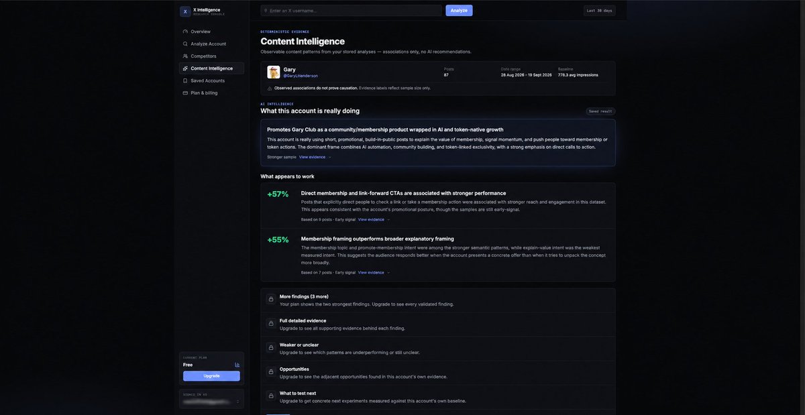The height and width of the screenshot is (415, 805).
Task: Select the Content Intelligence sidebar label
Action: 212,68
